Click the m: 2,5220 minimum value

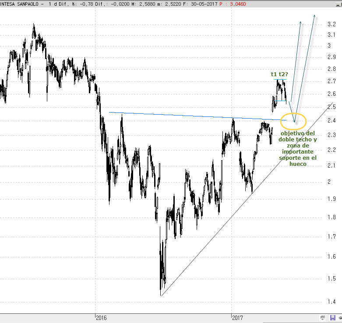169,4
